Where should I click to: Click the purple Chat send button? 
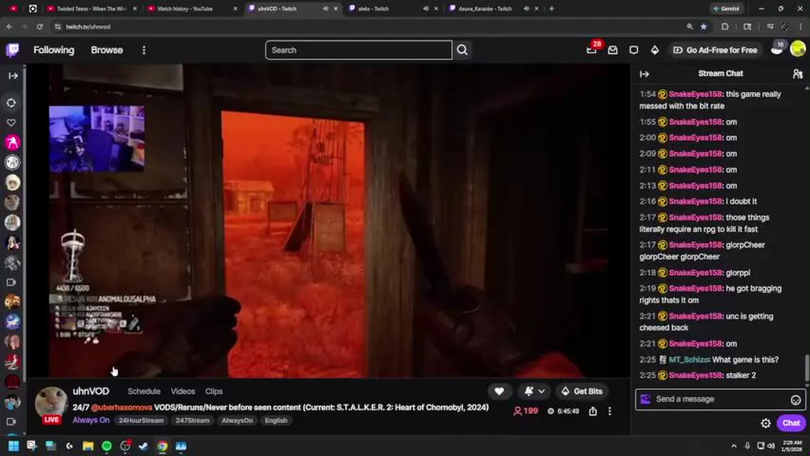(x=791, y=423)
